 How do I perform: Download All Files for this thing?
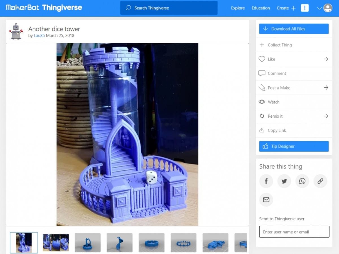point(294,29)
